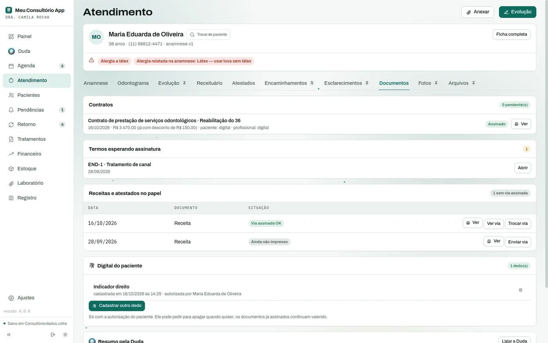
Task: Open Ajustes settings in the sidebar
Action: pos(37,298)
